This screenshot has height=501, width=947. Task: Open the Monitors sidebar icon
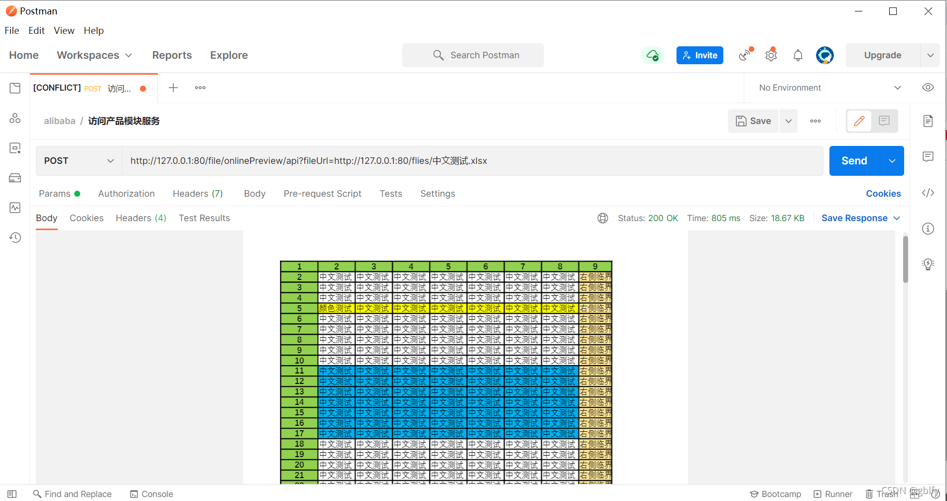(x=15, y=208)
